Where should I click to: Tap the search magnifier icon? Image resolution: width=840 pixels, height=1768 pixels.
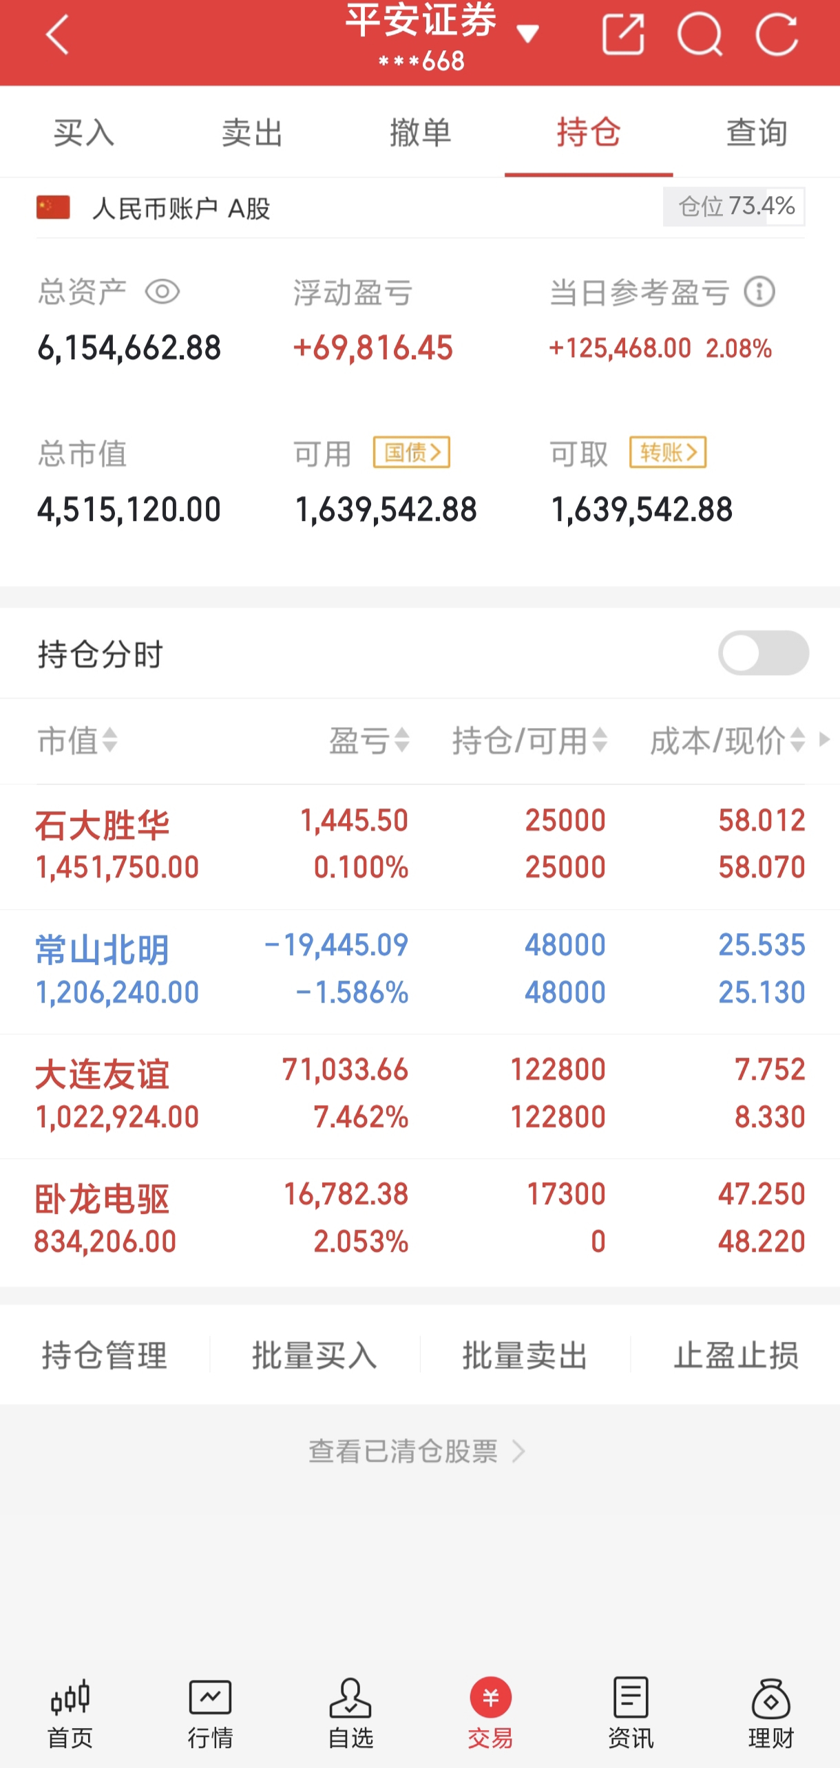click(x=700, y=34)
